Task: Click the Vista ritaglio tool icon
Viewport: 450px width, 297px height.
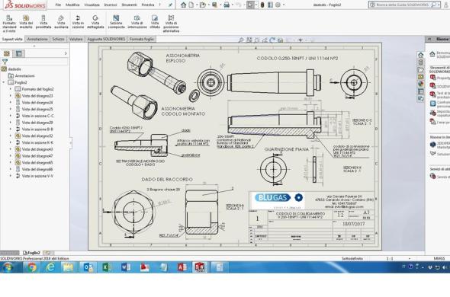Action: tap(155, 18)
